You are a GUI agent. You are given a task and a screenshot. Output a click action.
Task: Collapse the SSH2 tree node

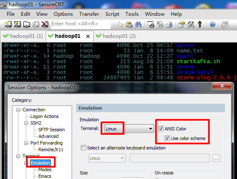[x=26, y=123]
